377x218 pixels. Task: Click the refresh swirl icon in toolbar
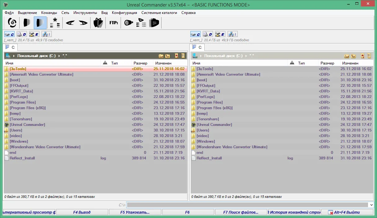point(12,23)
